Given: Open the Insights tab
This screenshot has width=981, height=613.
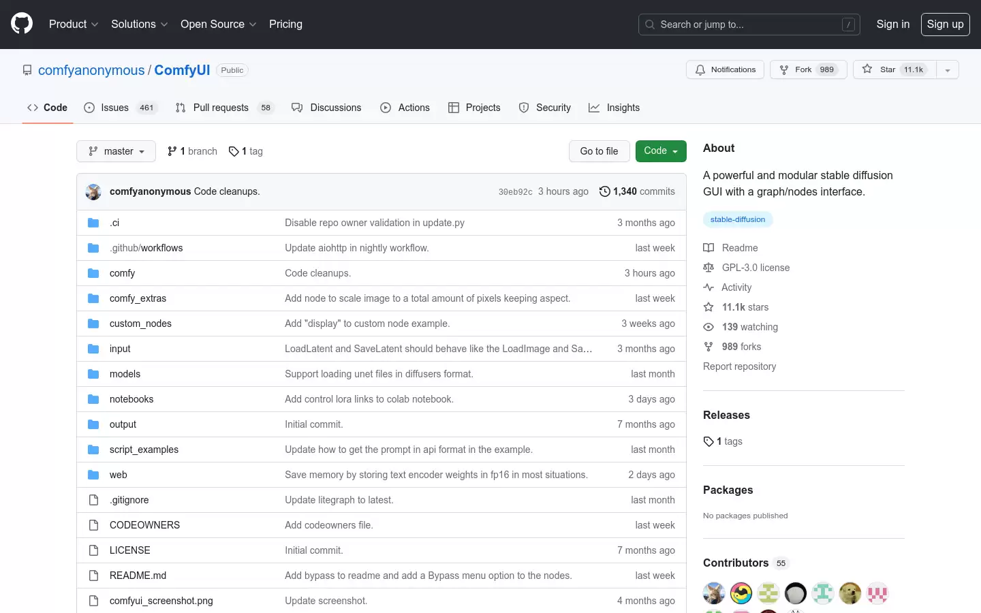Looking at the screenshot, I should point(614,108).
